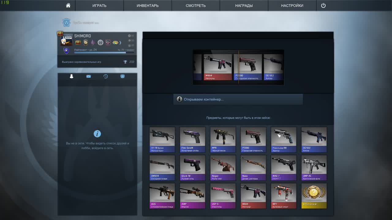Select the Glock-18 Лунная ночь skin
392x220 pixels.
click(193, 168)
